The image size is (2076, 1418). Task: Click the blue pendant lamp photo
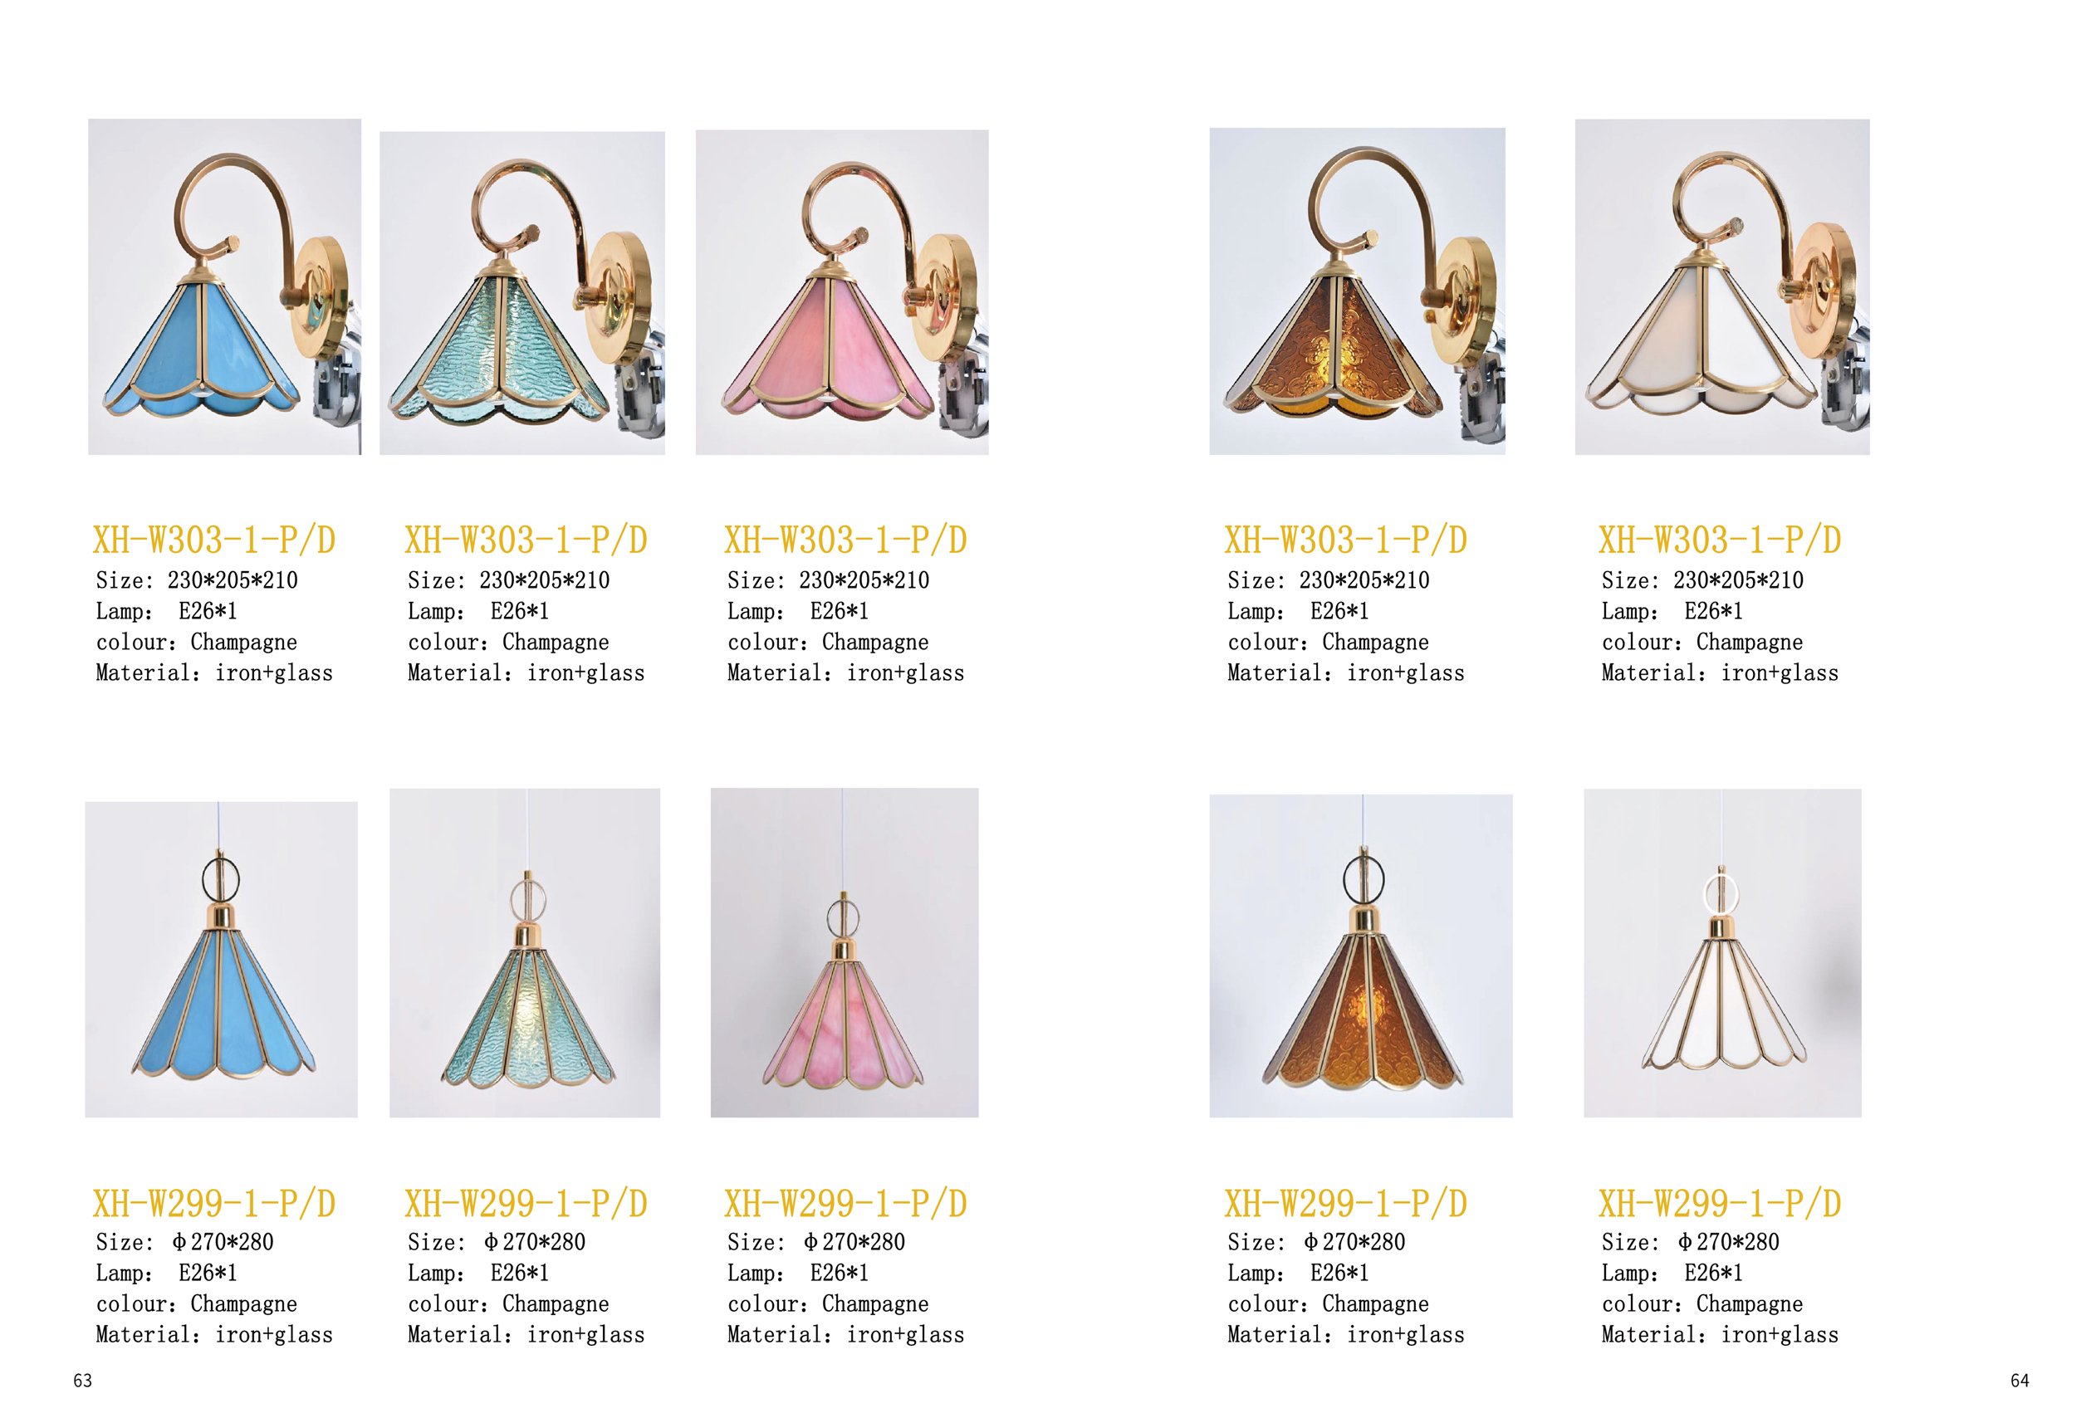(x=221, y=959)
